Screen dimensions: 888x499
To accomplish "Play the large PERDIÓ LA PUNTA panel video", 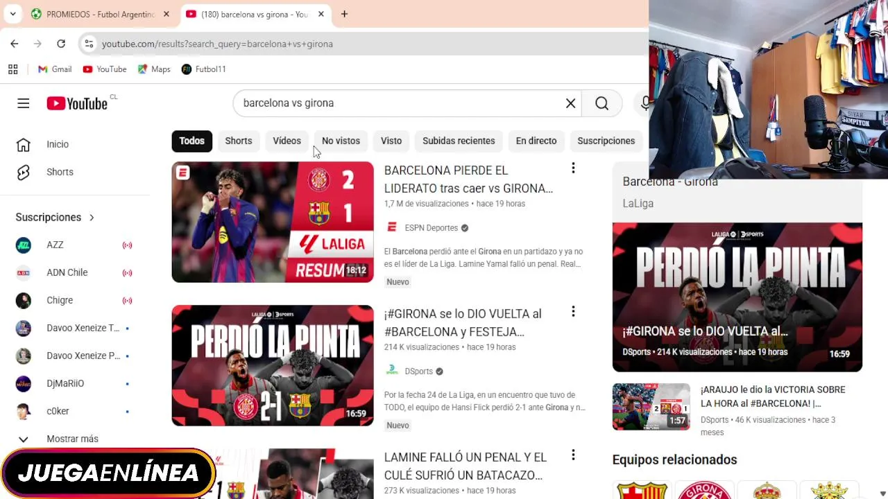I will tap(737, 297).
